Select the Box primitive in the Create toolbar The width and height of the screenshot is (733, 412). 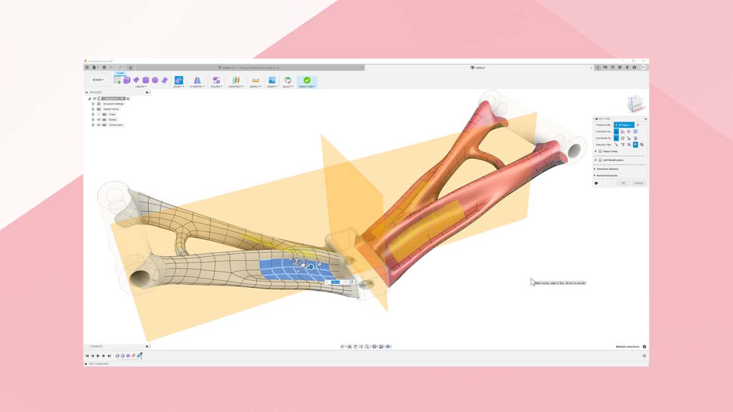[147, 80]
